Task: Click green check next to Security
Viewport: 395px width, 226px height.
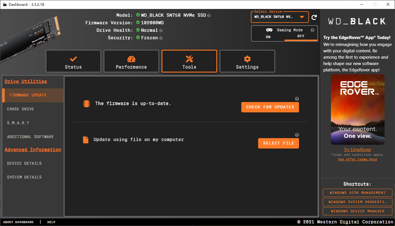Action: pyautogui.click(x=138, y=38)
